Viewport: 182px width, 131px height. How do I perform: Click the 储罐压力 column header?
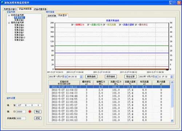[101, 83]
